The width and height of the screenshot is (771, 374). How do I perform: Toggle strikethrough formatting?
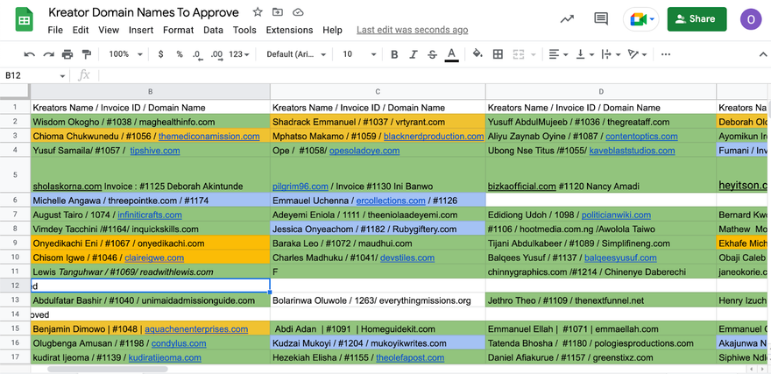point(432,54)
